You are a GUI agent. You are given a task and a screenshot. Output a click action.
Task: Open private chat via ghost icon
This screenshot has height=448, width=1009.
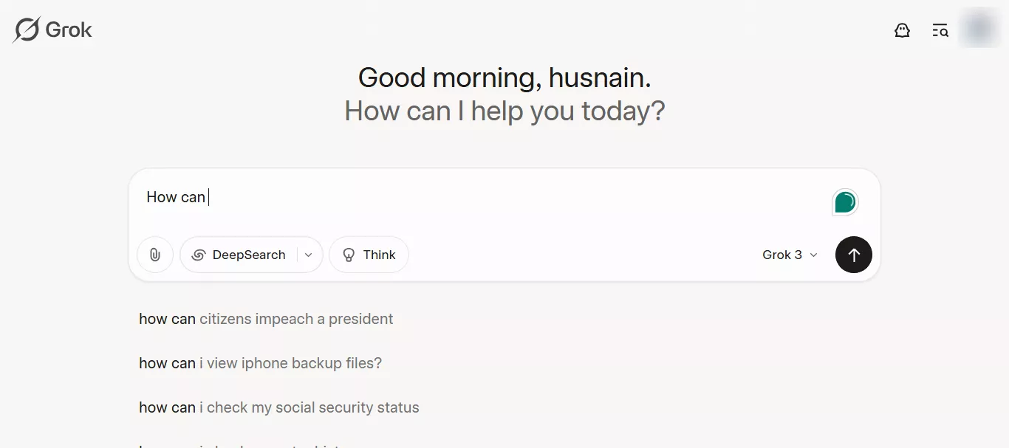tap(902, 30)
